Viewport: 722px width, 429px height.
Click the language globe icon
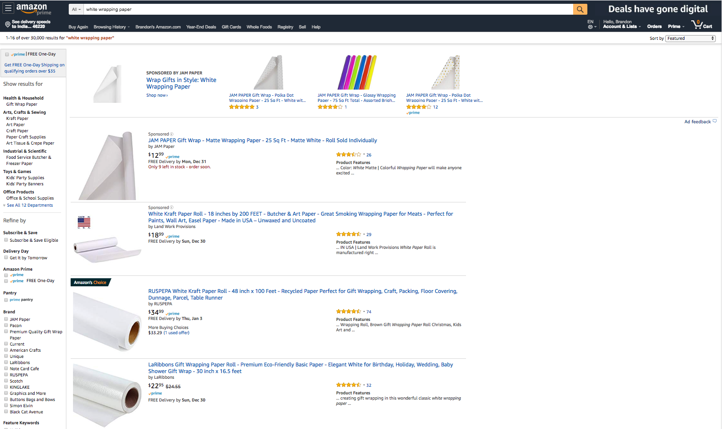[x=590, y=27]
